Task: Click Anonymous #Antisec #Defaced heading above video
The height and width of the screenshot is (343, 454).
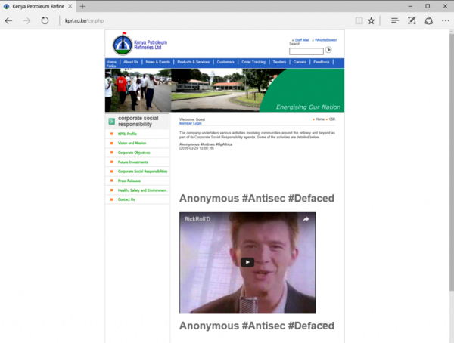Action: pyautogui.click(x=257, y=199)
